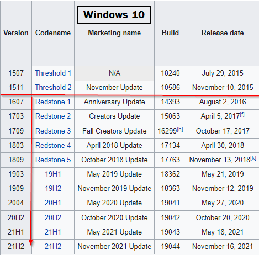Follow the 21H1 codename link
Viewport: 259px width, 255px height.
53,232
